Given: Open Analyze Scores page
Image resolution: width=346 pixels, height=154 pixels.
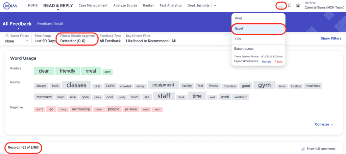Looking at the screenshot, I should coord(125,5).
